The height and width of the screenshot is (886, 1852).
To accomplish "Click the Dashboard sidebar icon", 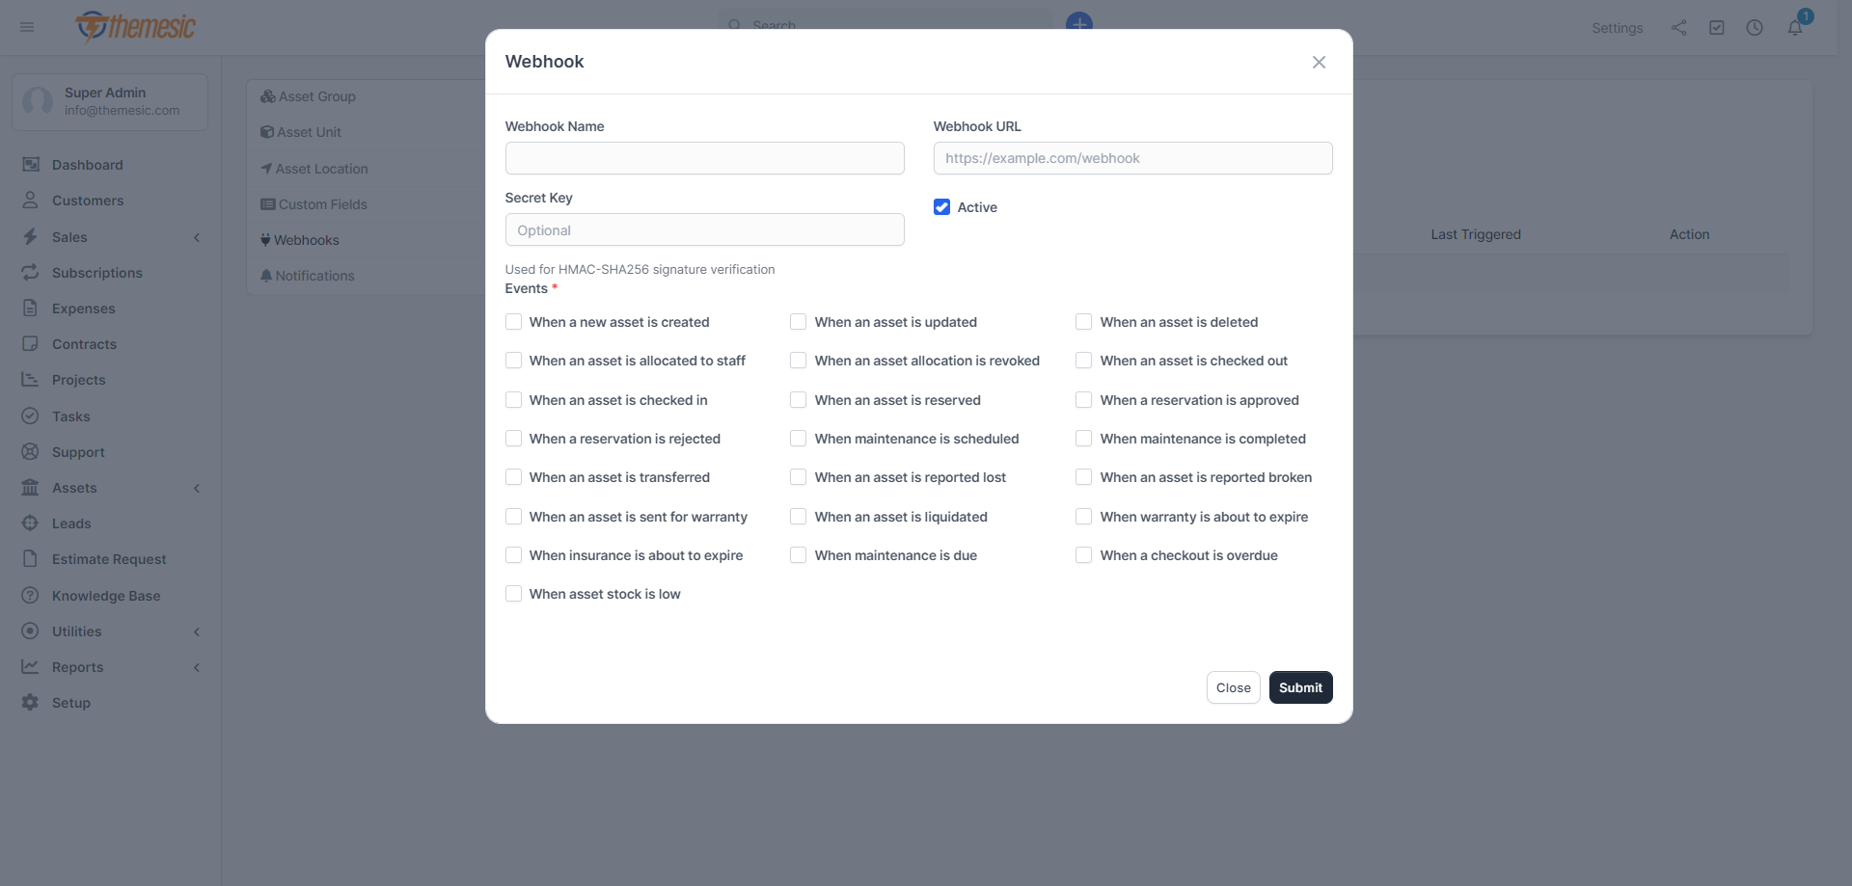I will point(31,165).
